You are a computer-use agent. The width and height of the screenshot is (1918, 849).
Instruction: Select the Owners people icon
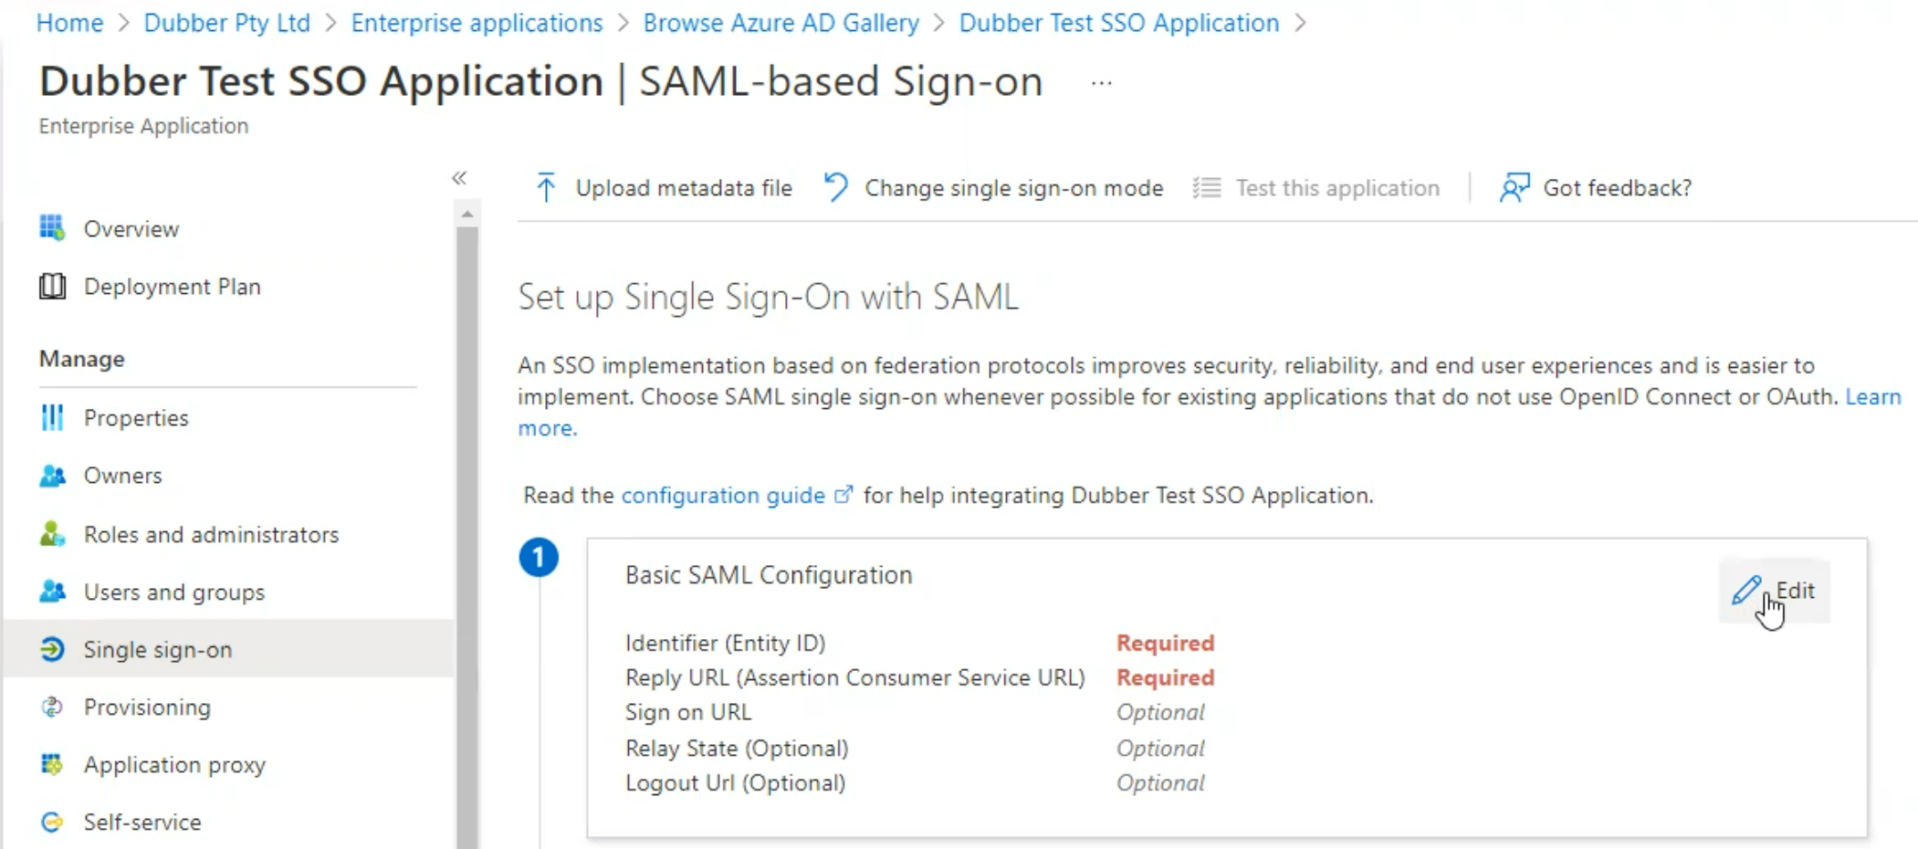click(x=52, y=475)
